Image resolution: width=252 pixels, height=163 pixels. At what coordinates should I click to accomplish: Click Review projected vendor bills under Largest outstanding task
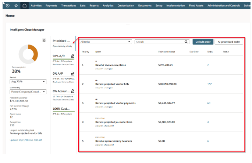[x=26, y=133]
